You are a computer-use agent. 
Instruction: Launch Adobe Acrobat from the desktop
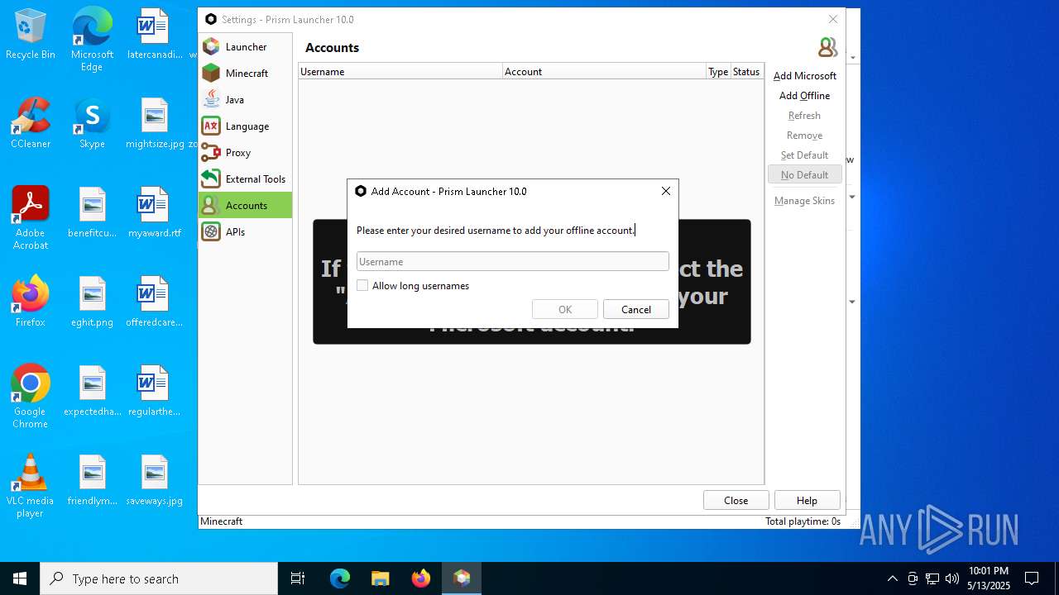coord(31,218)
